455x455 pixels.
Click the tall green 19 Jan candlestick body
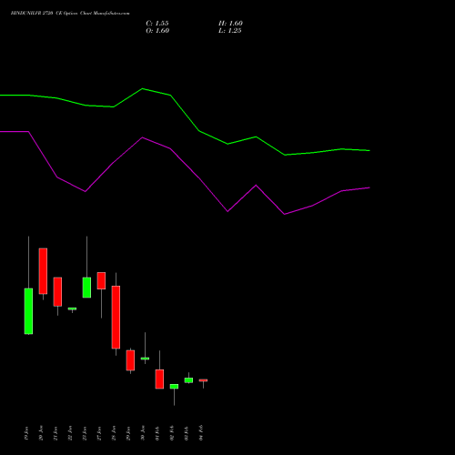(28, 311)
